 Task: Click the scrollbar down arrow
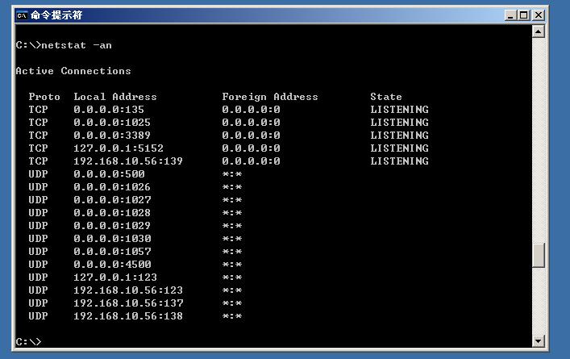539,340
